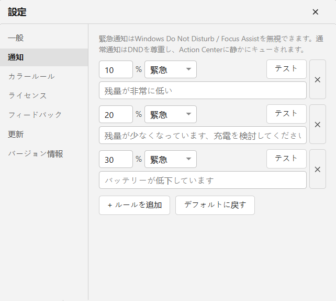Open the バージョン情報 section
The image size is (336, 301).
click(x=44, y=154)
